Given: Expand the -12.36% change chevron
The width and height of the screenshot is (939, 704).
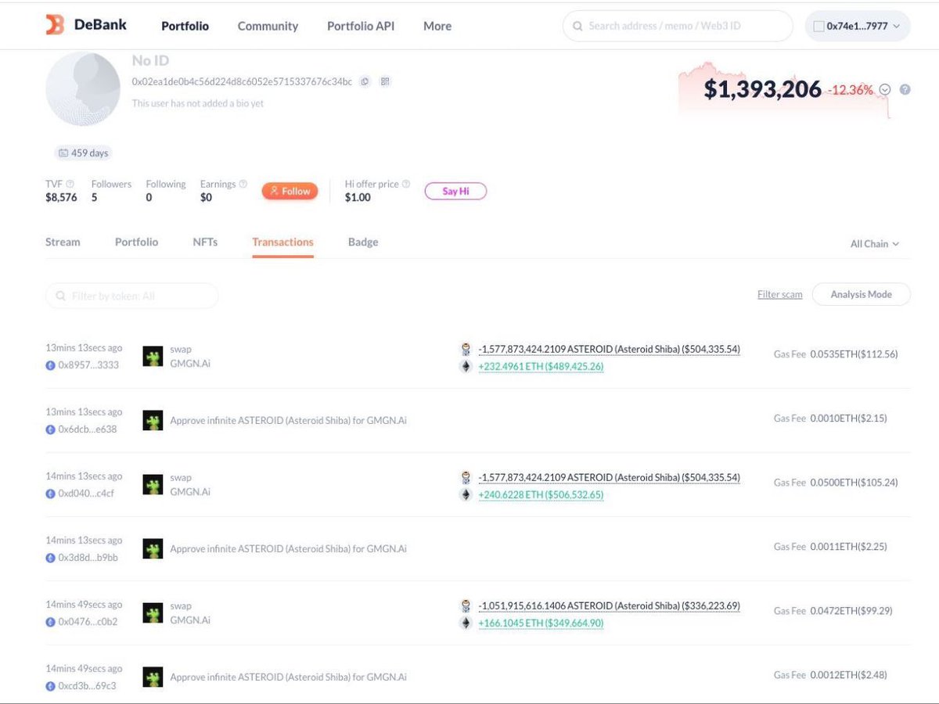Looking at the screenshot, I should 885,89.
